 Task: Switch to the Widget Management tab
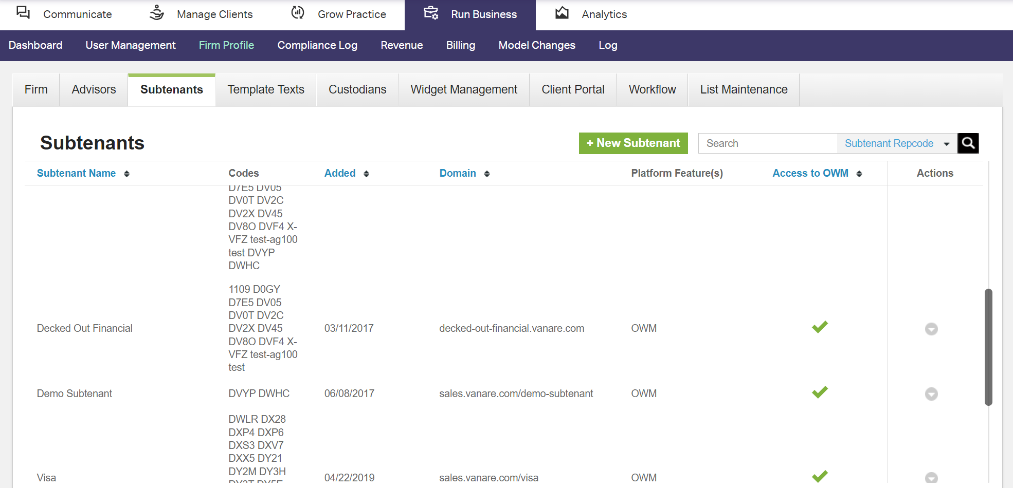(x=464, y=90)
